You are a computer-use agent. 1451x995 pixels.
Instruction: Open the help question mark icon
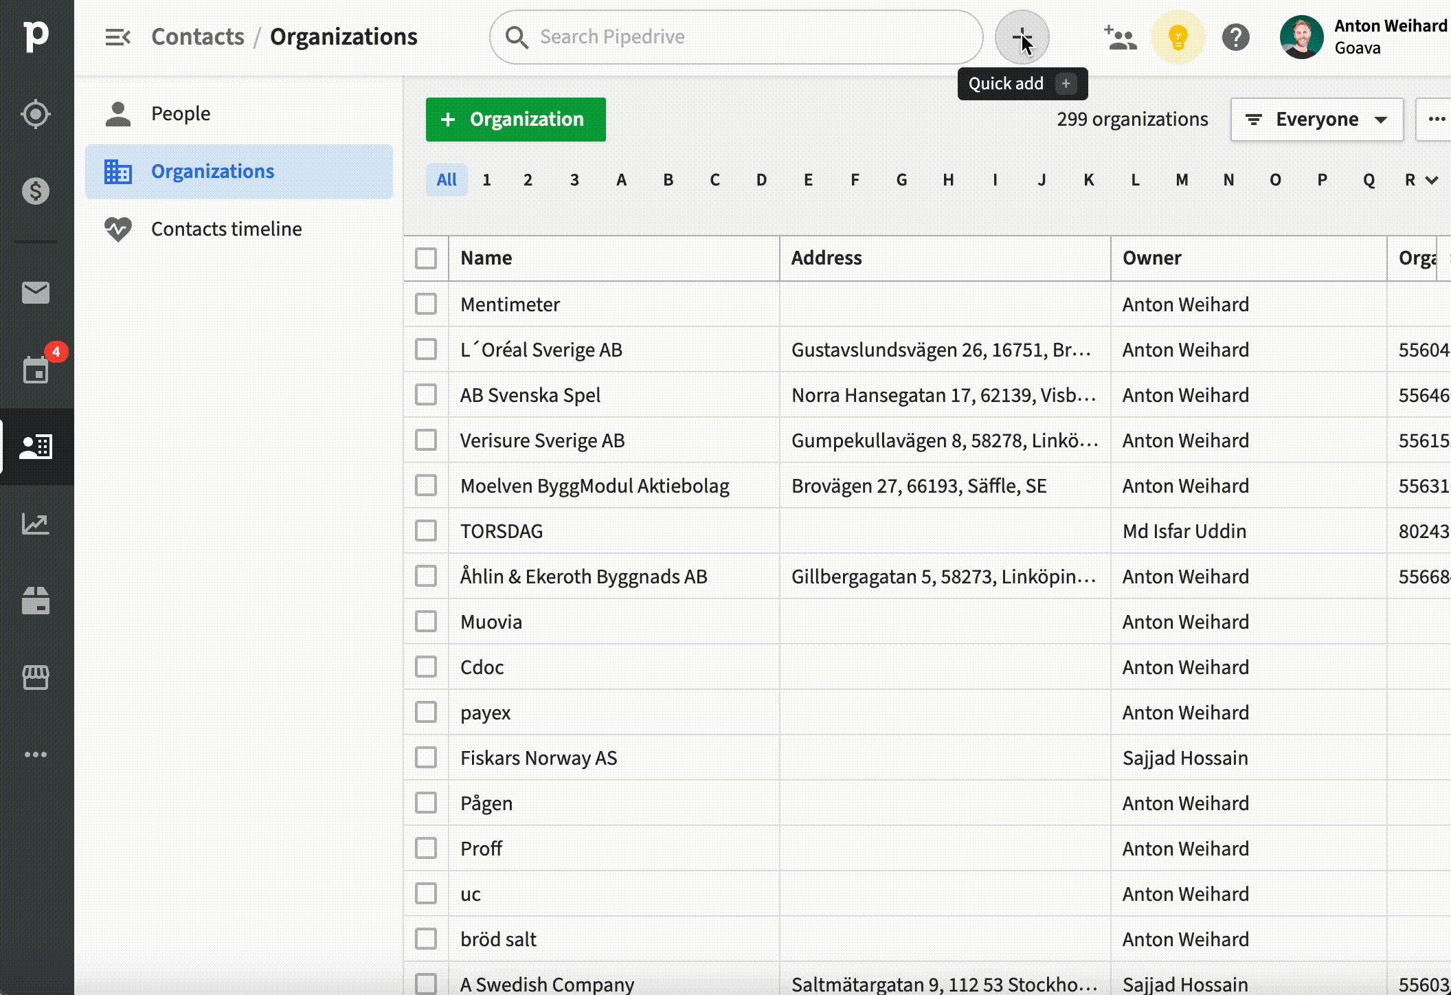(x=1235, y=37)
